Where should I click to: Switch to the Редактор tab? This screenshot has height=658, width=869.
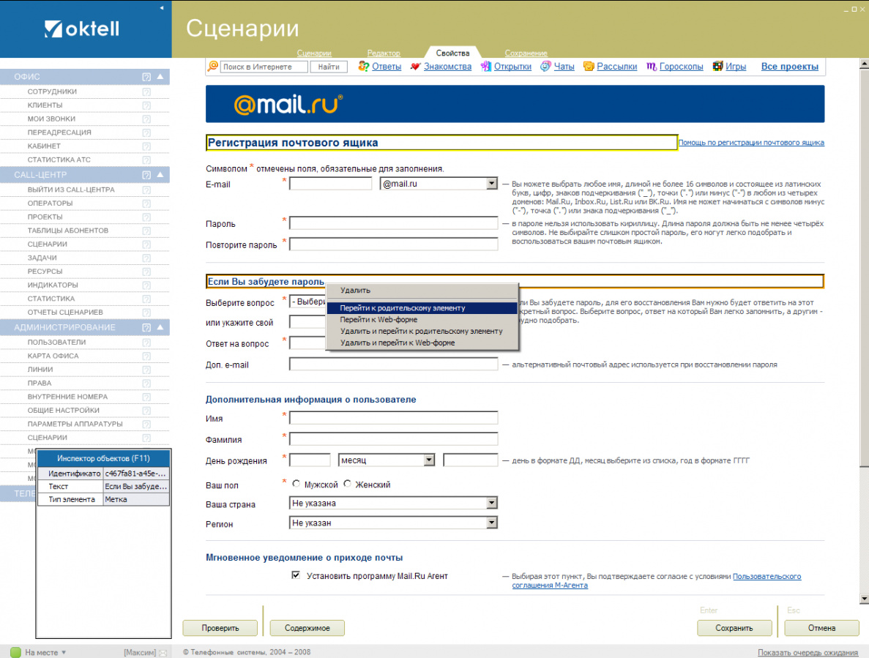point(384,53)
